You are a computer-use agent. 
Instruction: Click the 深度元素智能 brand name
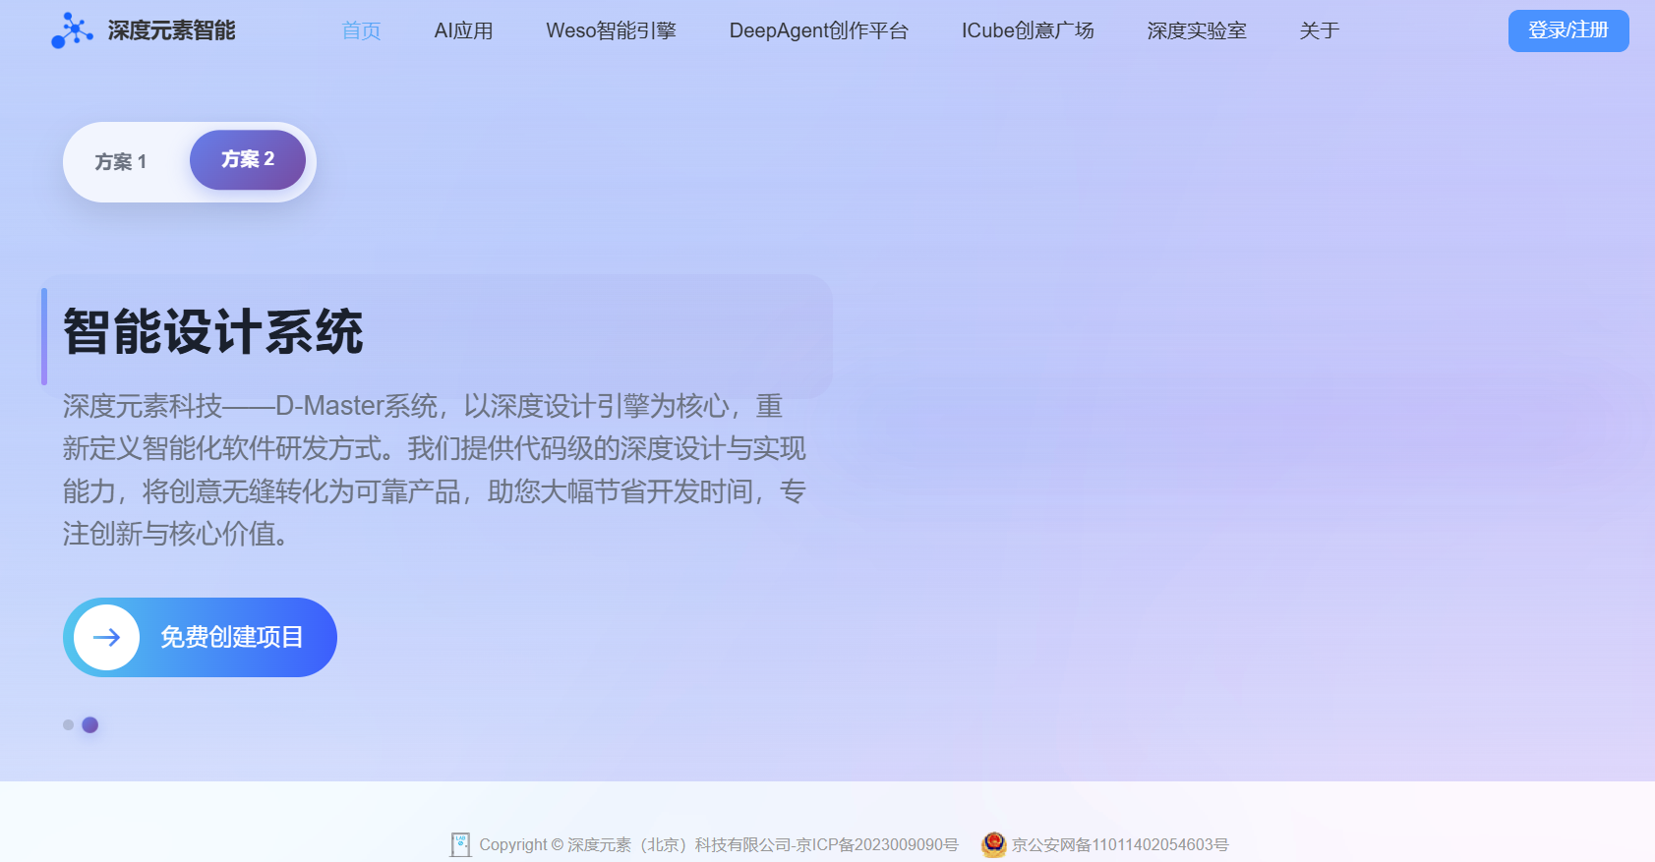171,30
